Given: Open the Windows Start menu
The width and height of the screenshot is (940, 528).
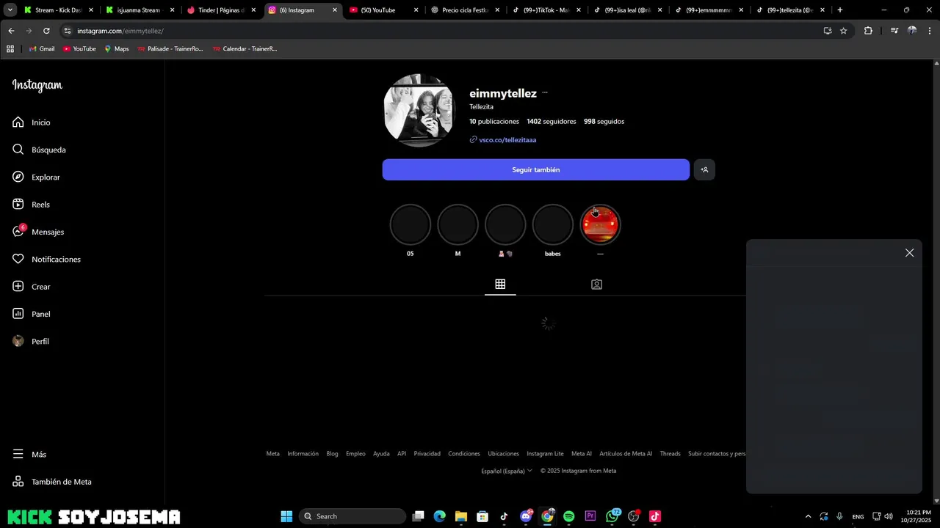Looking at the screenshot, I should click(x=286, y=516).
